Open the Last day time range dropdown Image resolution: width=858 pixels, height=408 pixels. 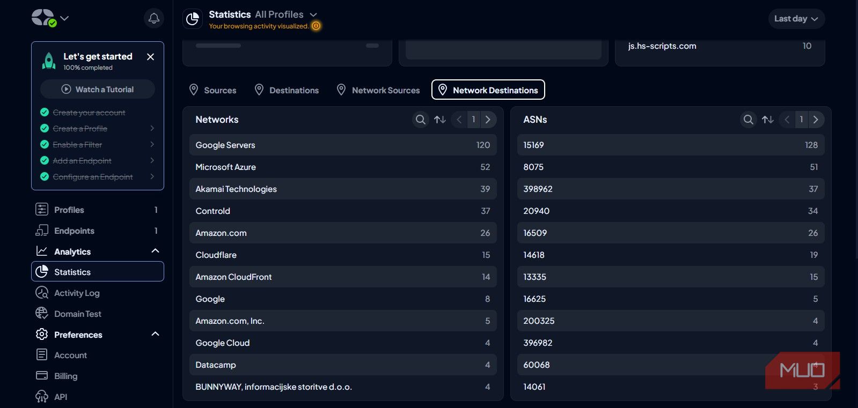pos(796,19)
